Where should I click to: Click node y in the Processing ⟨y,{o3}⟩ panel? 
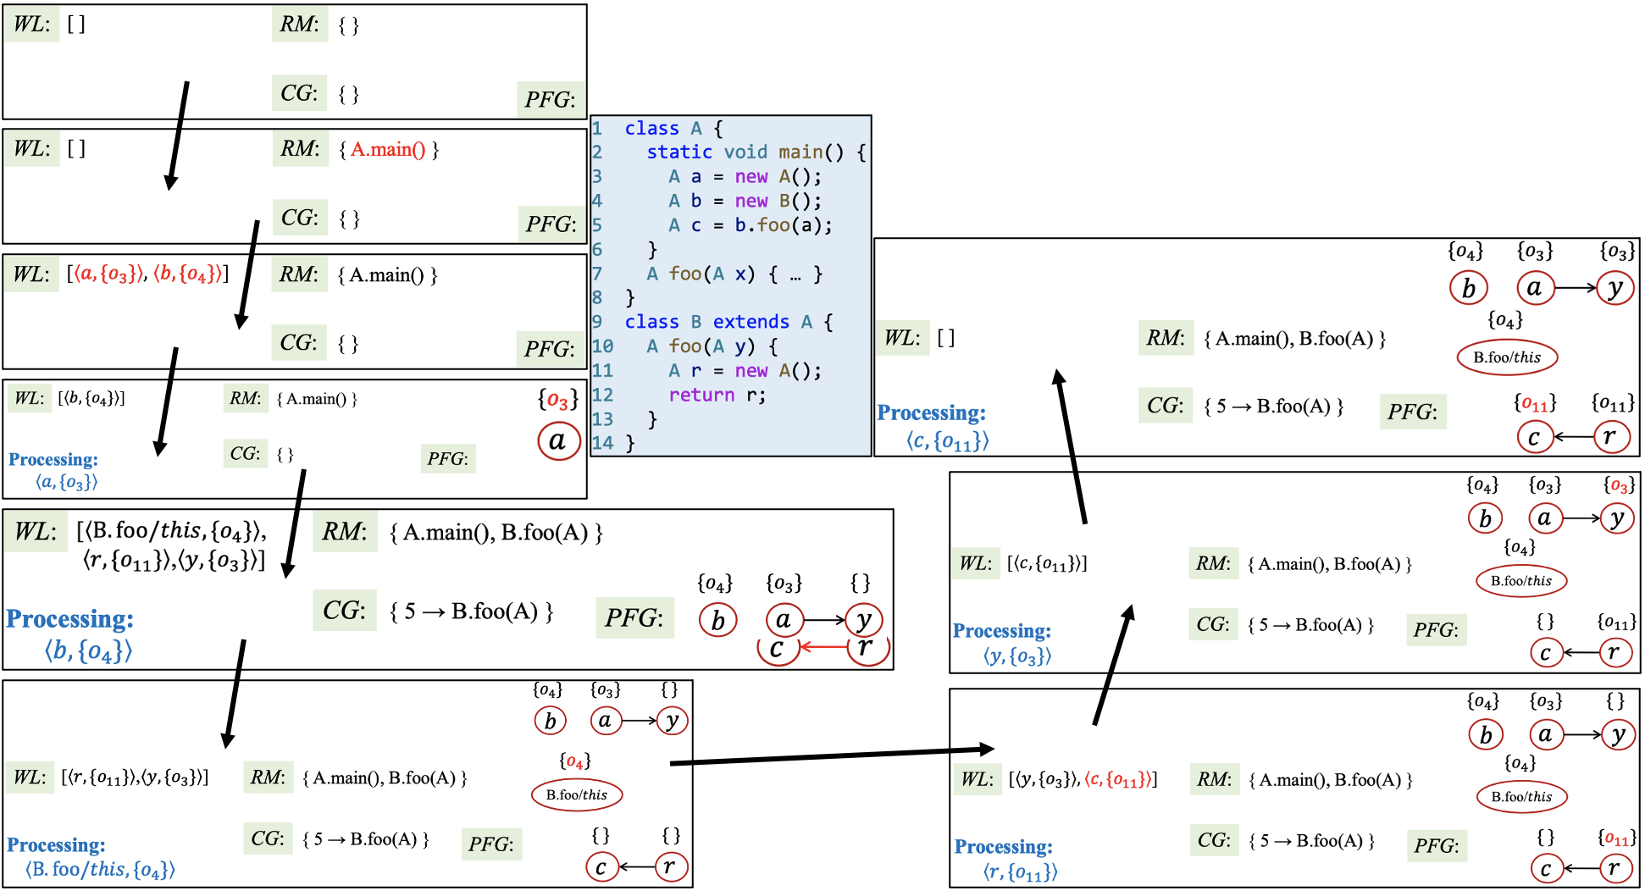[1617, 518]
